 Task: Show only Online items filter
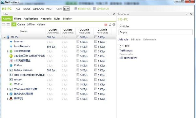tap(21, 24)
